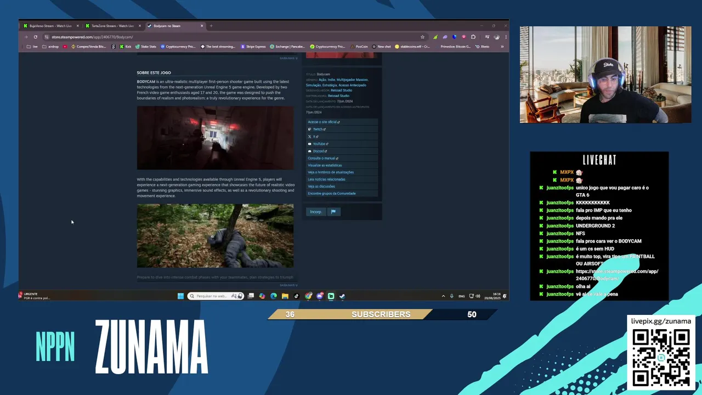
Task: Open the Compre/Venda Bitcoin bookmark
Action: [x=88, y=47]
